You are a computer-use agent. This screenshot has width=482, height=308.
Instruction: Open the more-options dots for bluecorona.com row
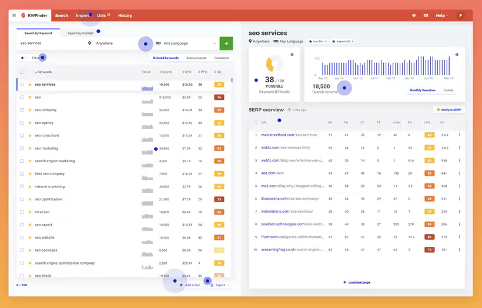pyautogui.click(x=459, y=199)
